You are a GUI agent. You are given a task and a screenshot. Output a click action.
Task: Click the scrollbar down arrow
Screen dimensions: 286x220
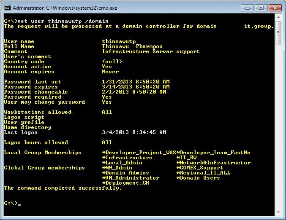(x=278, y=212)
